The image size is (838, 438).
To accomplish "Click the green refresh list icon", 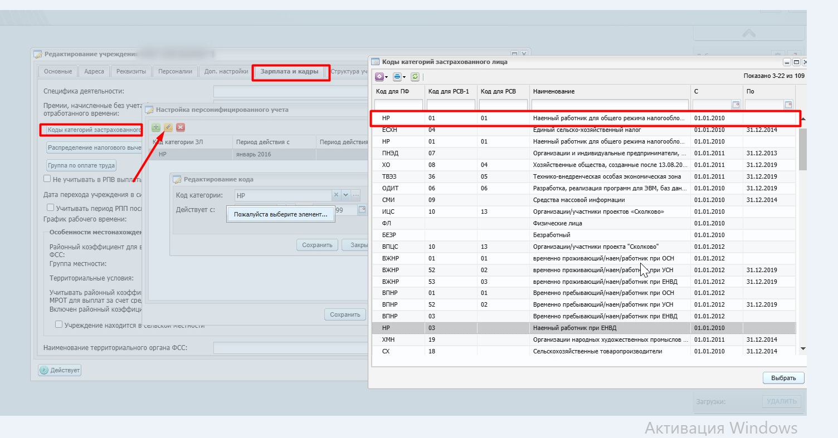I will (415, 77).
